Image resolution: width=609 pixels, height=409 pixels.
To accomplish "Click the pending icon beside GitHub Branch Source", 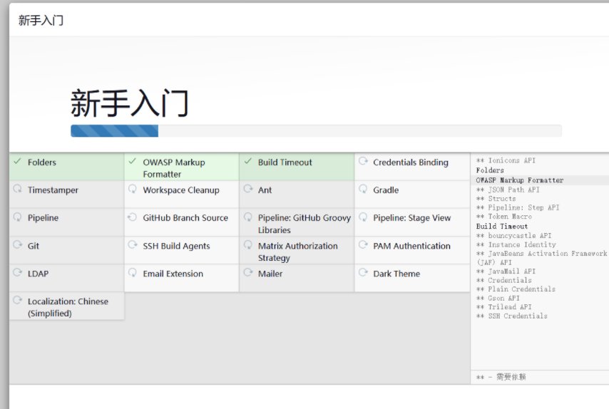I will [x=133, y=217].
